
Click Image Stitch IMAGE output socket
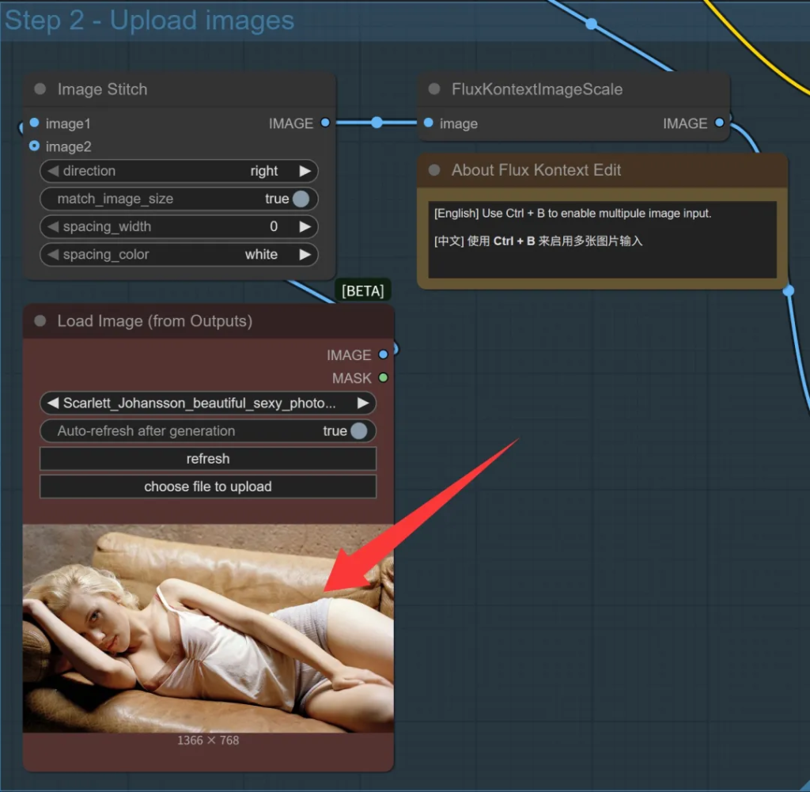click(x=325, y=123)
